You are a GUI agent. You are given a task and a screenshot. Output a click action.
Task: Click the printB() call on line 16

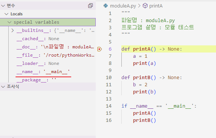[144, 120]
